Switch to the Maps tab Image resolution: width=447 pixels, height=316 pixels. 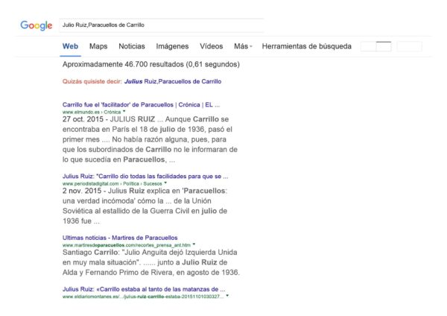point(98,46)
